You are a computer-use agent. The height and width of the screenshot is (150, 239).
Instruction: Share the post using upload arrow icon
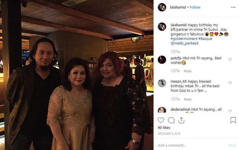(x=181, y=120)
